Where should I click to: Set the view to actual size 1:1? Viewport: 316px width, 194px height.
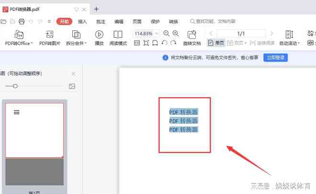click(137, 43)
